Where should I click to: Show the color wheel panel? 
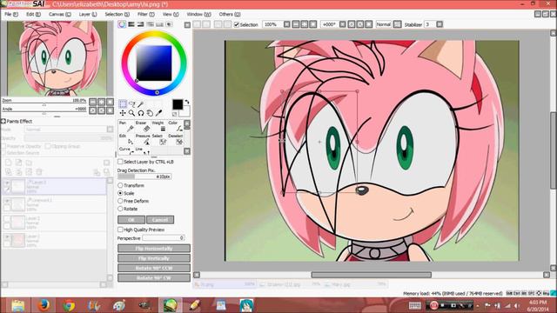[122, 24]
